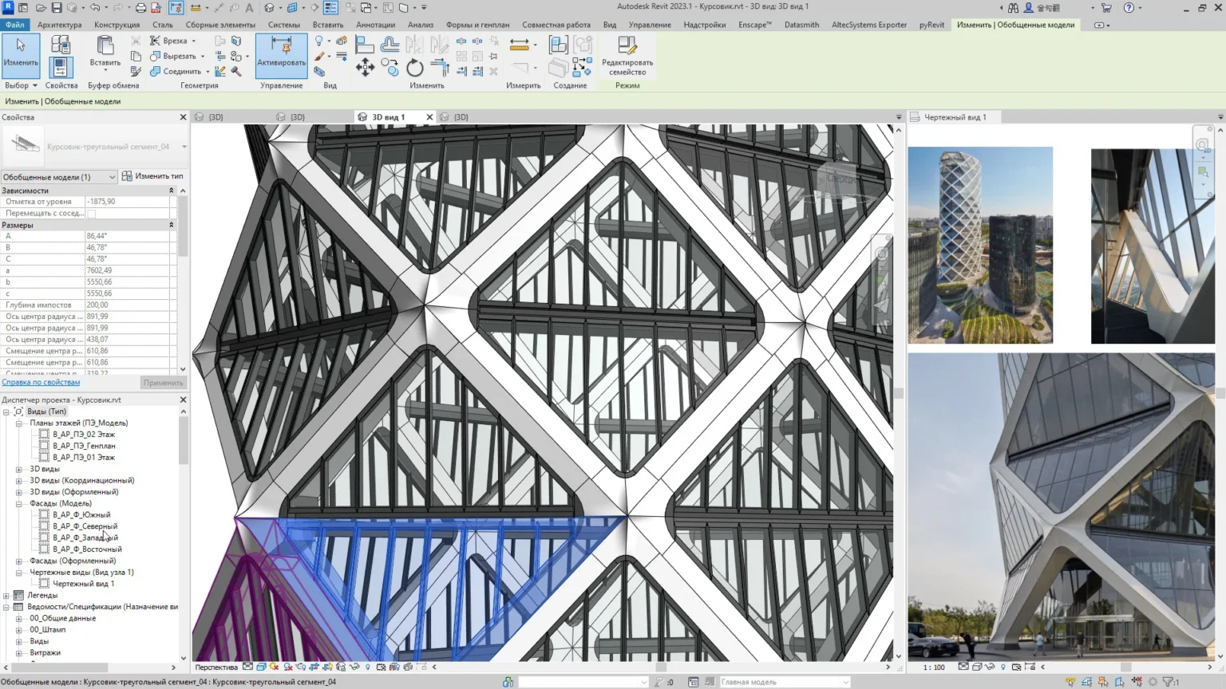This screenshot has width=1226, height=689.
Task: Open the Справка по свойствам link
Action: click(x=41, y=383)
